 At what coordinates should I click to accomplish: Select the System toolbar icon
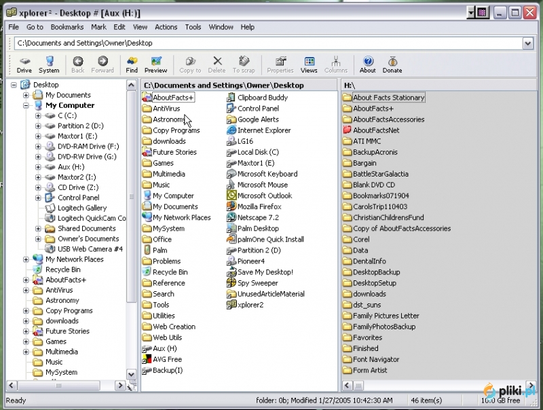[x=49, y=64]
